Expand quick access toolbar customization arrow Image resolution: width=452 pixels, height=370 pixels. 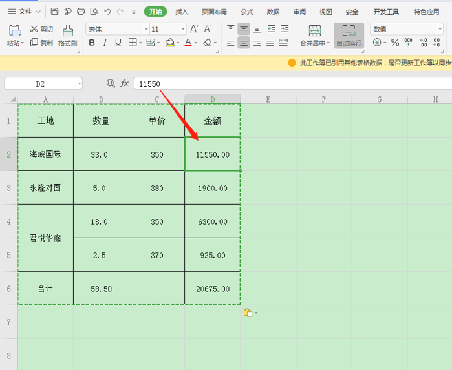133,12
